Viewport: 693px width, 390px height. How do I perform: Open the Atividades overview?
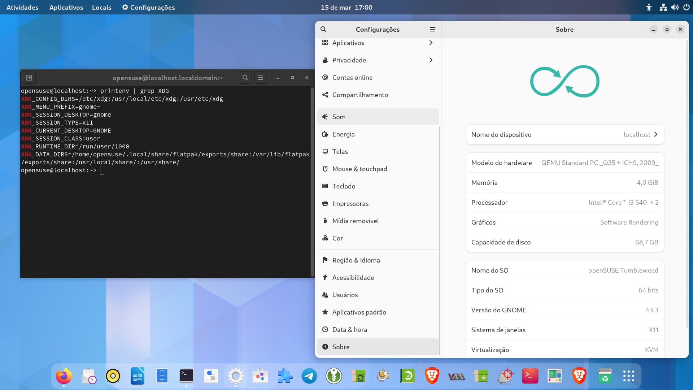22,7
